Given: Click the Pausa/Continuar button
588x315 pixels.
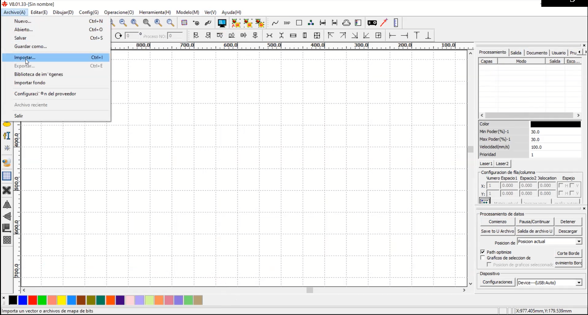Looking at the screenshot, I should 535,222.
